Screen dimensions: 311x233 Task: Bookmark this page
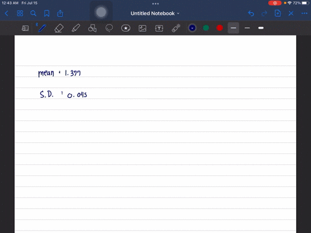coord(47,14)
